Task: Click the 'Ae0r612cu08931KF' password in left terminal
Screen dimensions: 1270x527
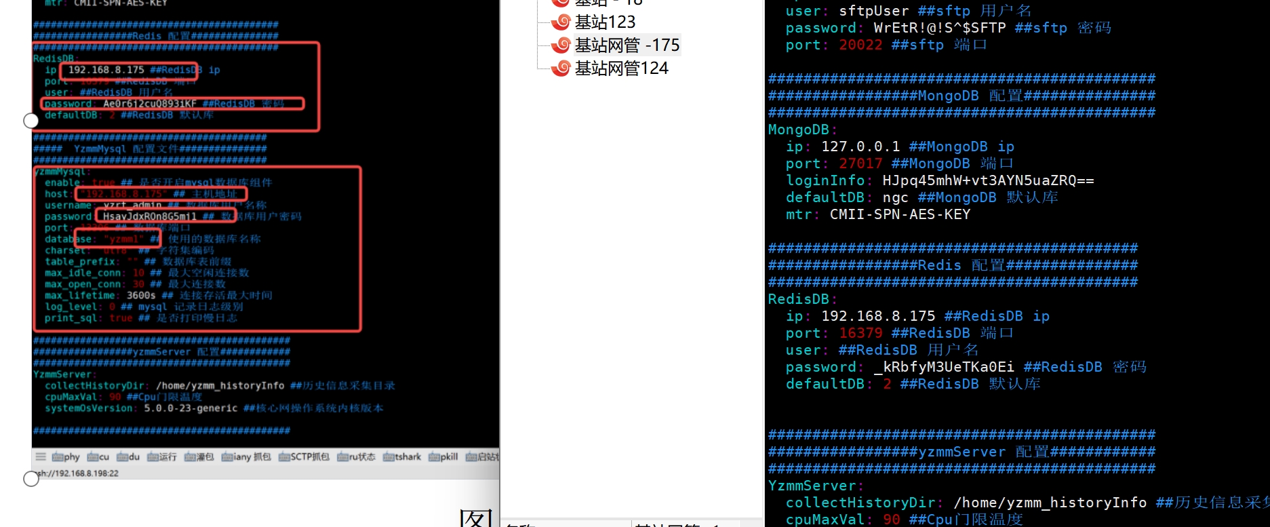Action: pyautogui.click(x=150, y=104)
